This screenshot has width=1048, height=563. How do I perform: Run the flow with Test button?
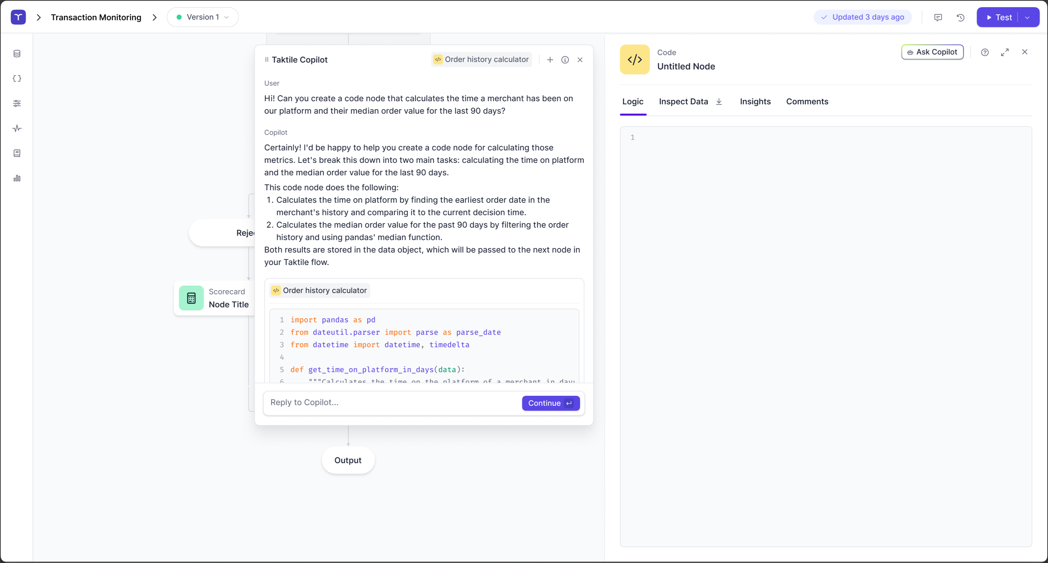coord(999,17)
